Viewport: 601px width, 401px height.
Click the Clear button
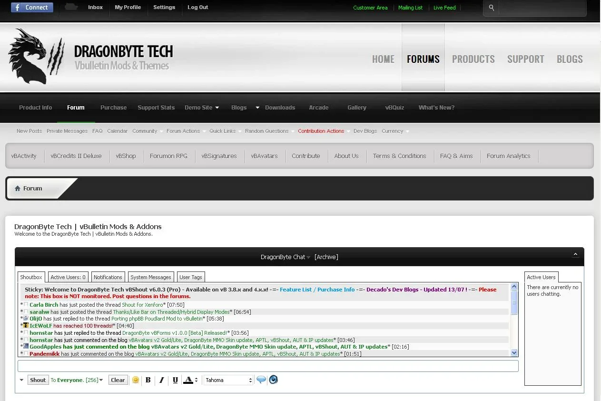pyautogui.click(x=118, y=380)
